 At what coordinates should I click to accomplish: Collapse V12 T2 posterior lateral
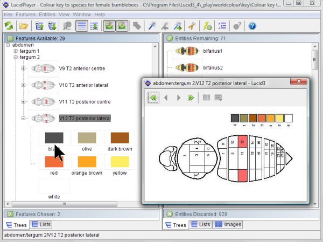tap(23, 118)
